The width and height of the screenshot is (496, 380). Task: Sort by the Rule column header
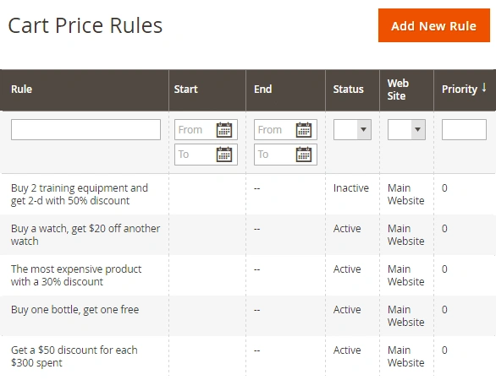85,90
